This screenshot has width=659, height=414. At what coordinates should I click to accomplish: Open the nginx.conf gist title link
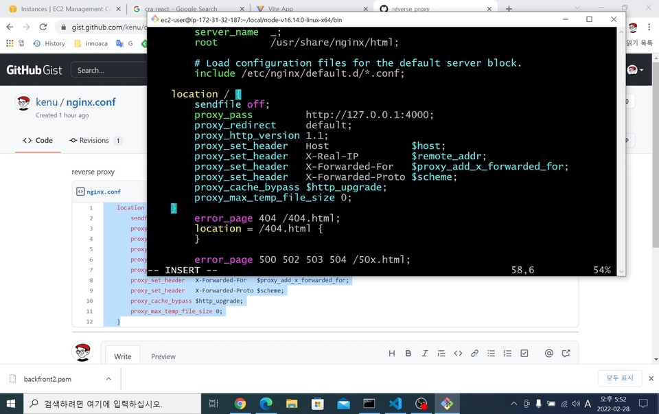tap(91, 102)
